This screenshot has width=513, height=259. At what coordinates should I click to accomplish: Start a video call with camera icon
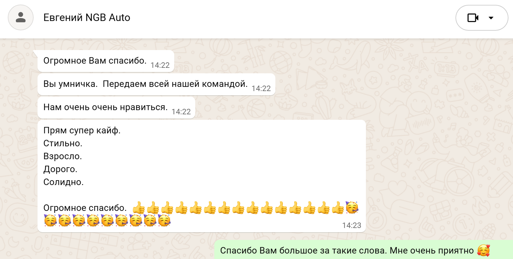473,18
